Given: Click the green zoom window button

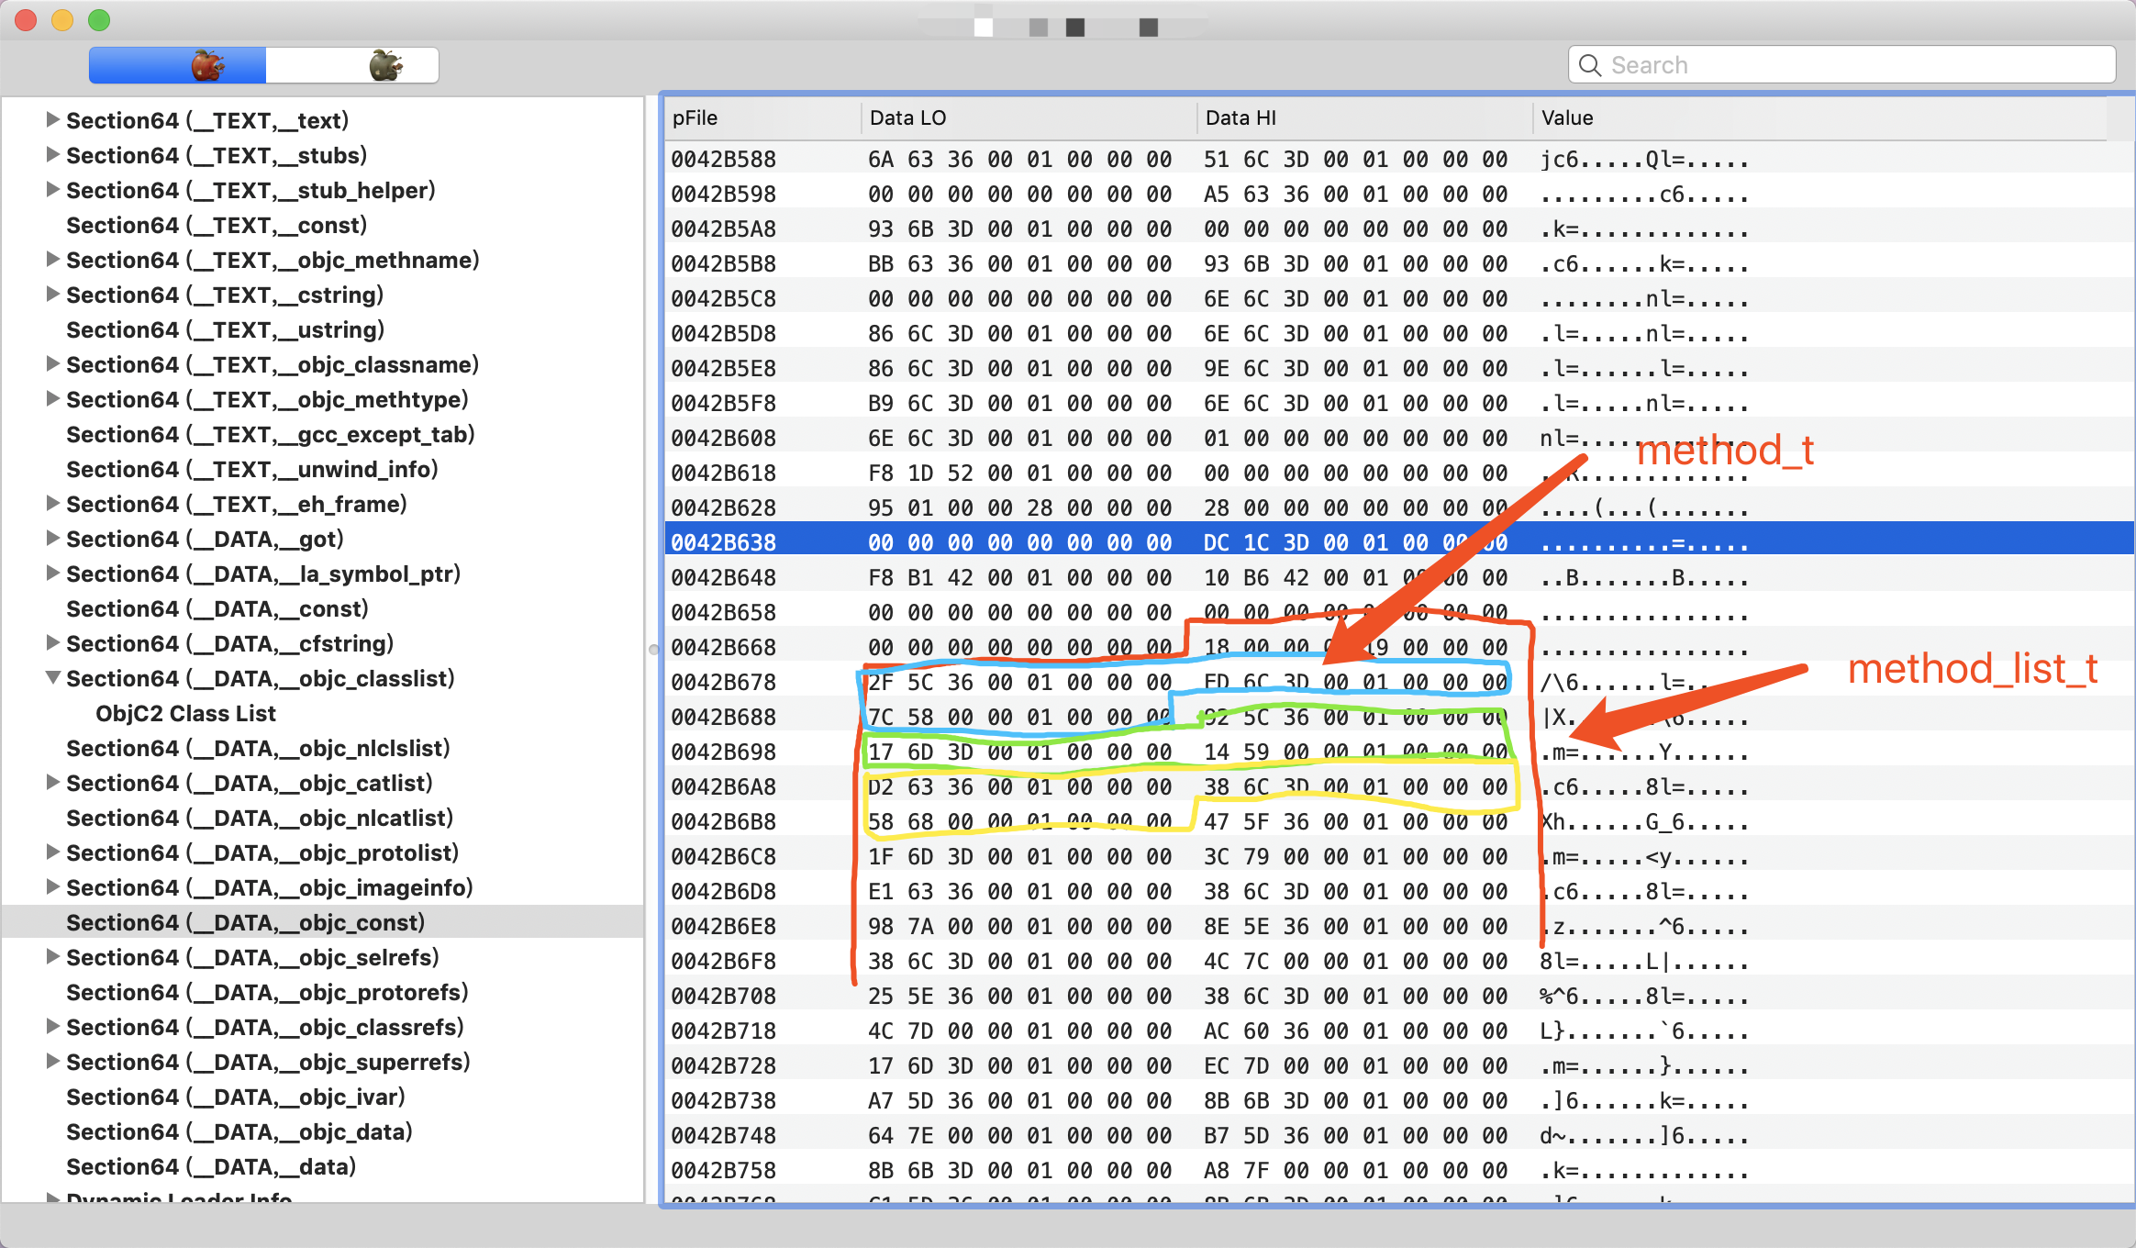Looking at the screenshot, I should [x=99, y=19].
